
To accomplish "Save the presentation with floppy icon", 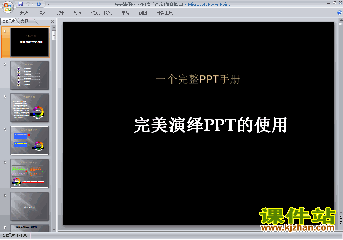I will (20, 4).
